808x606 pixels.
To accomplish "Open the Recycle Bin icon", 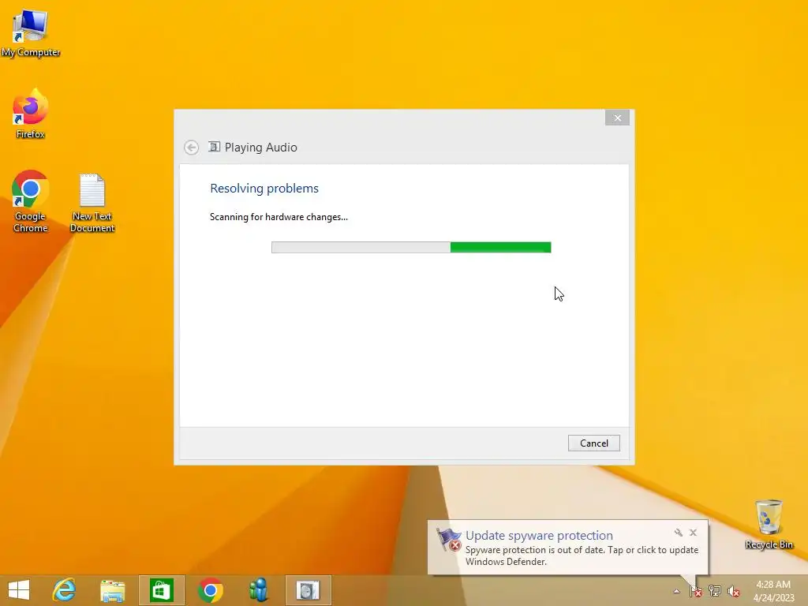I will pos(769,524).
